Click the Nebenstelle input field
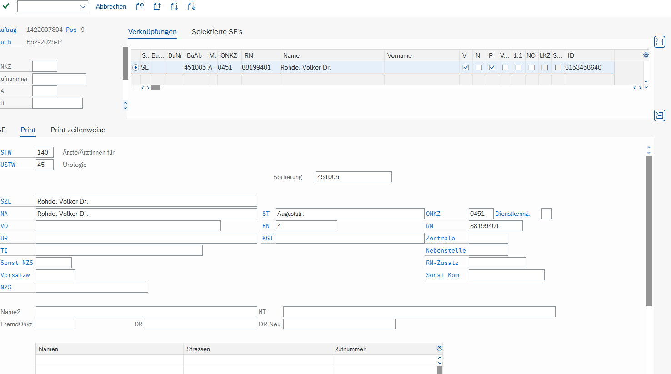671x374 pixels. (488, 250)
